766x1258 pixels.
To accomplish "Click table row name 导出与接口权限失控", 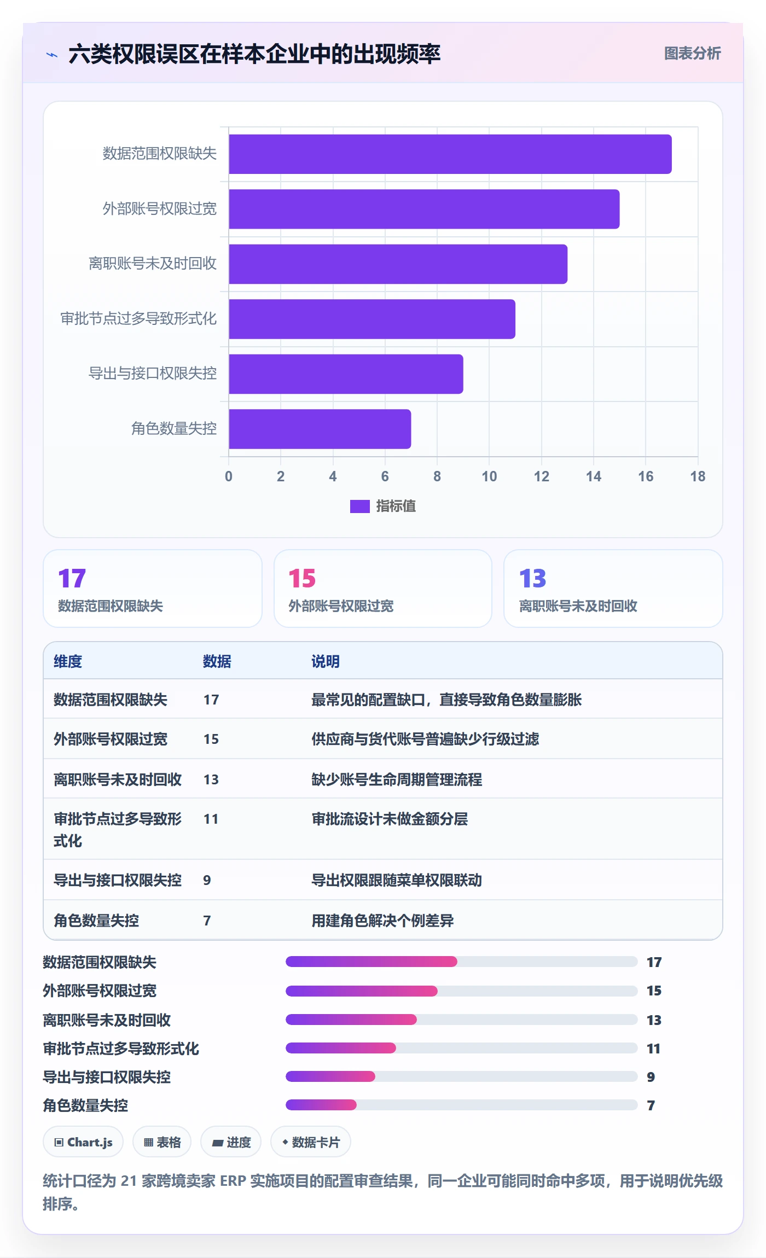I will click(x=118, y=881).
